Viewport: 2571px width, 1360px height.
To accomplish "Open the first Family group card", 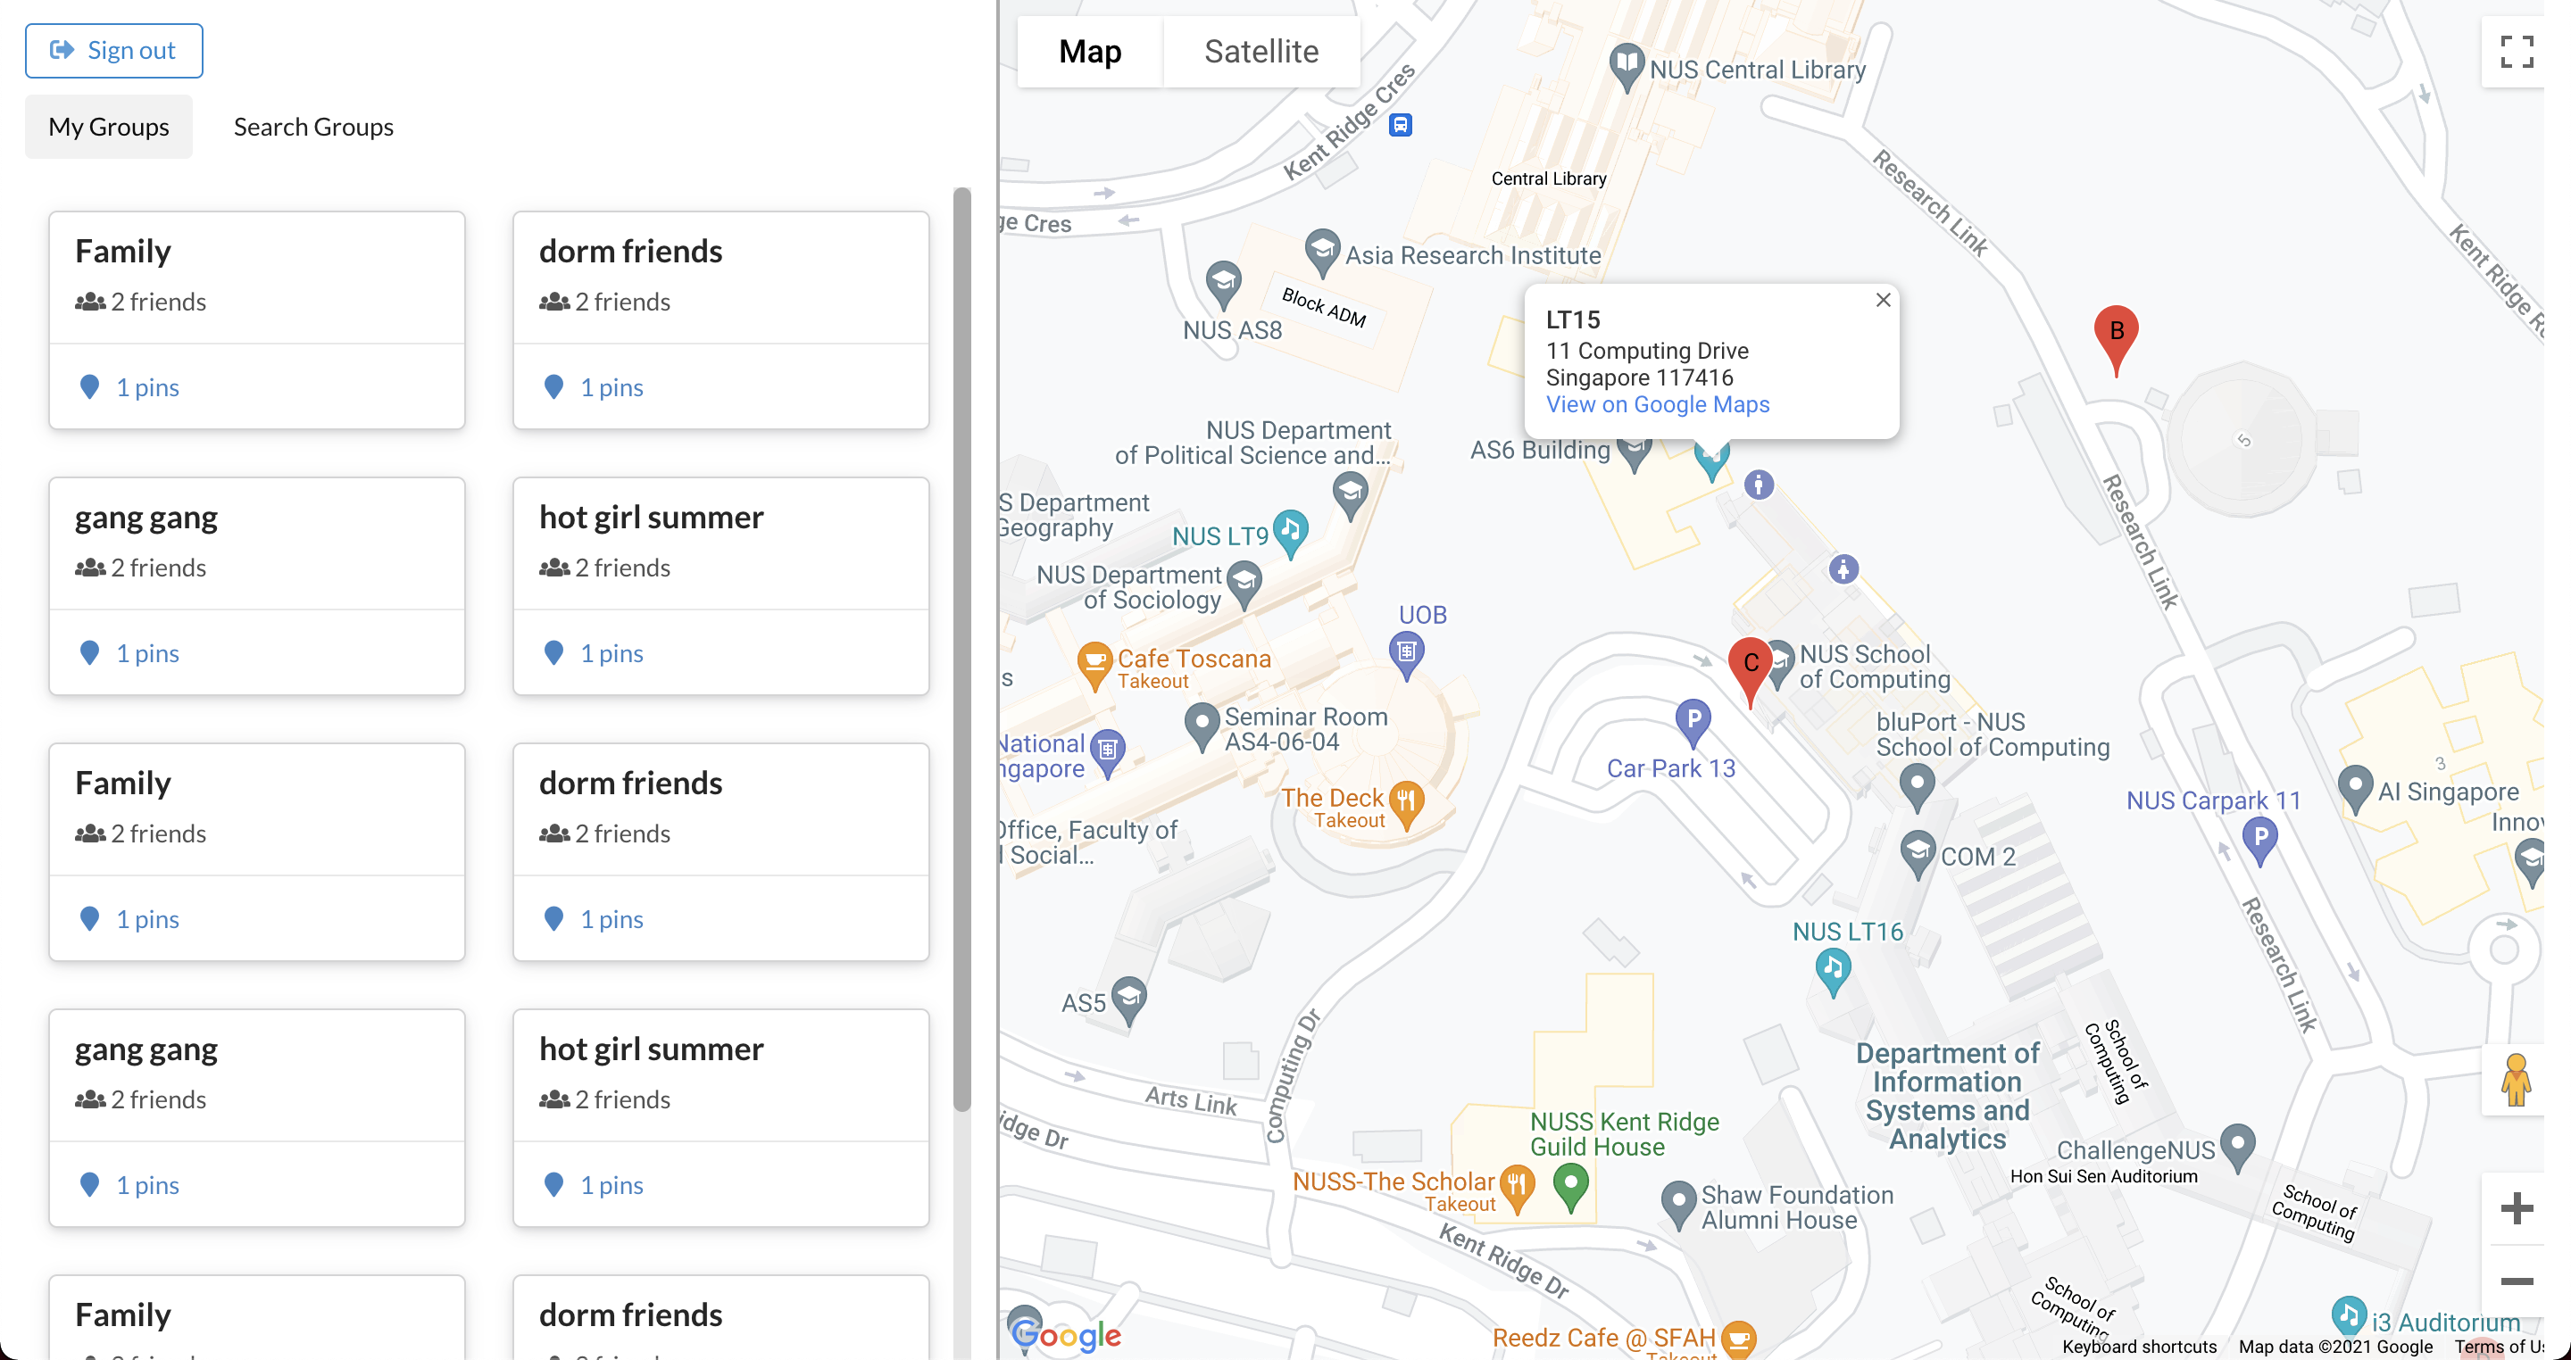I will (256, 278).
